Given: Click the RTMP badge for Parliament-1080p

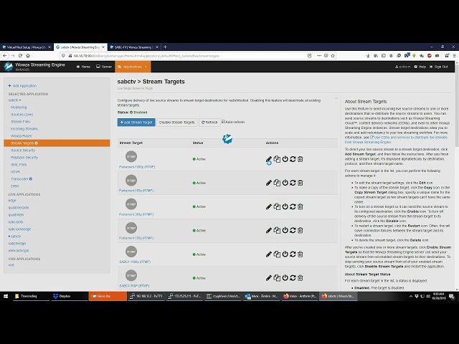Looking at the screenshot, I should tap(131, 156).
